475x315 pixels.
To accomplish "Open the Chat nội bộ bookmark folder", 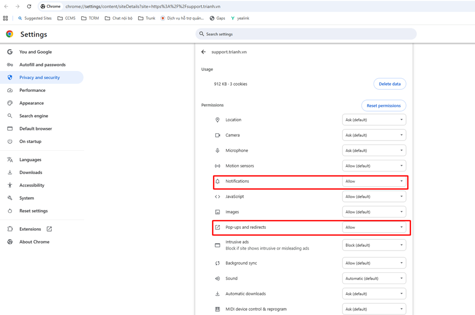I will point(118,18).
